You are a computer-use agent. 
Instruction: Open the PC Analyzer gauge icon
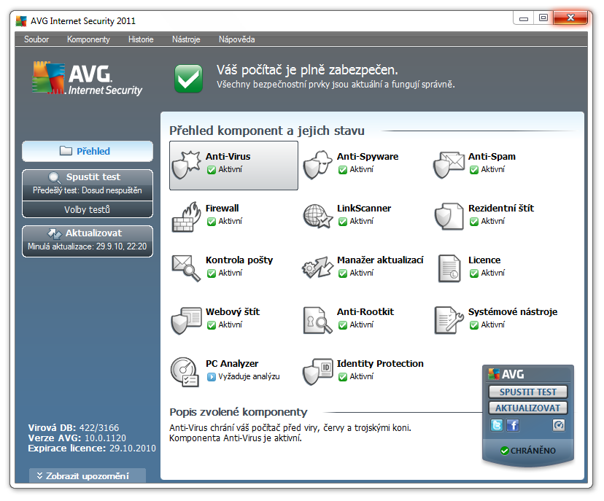[x=185, y=372]
